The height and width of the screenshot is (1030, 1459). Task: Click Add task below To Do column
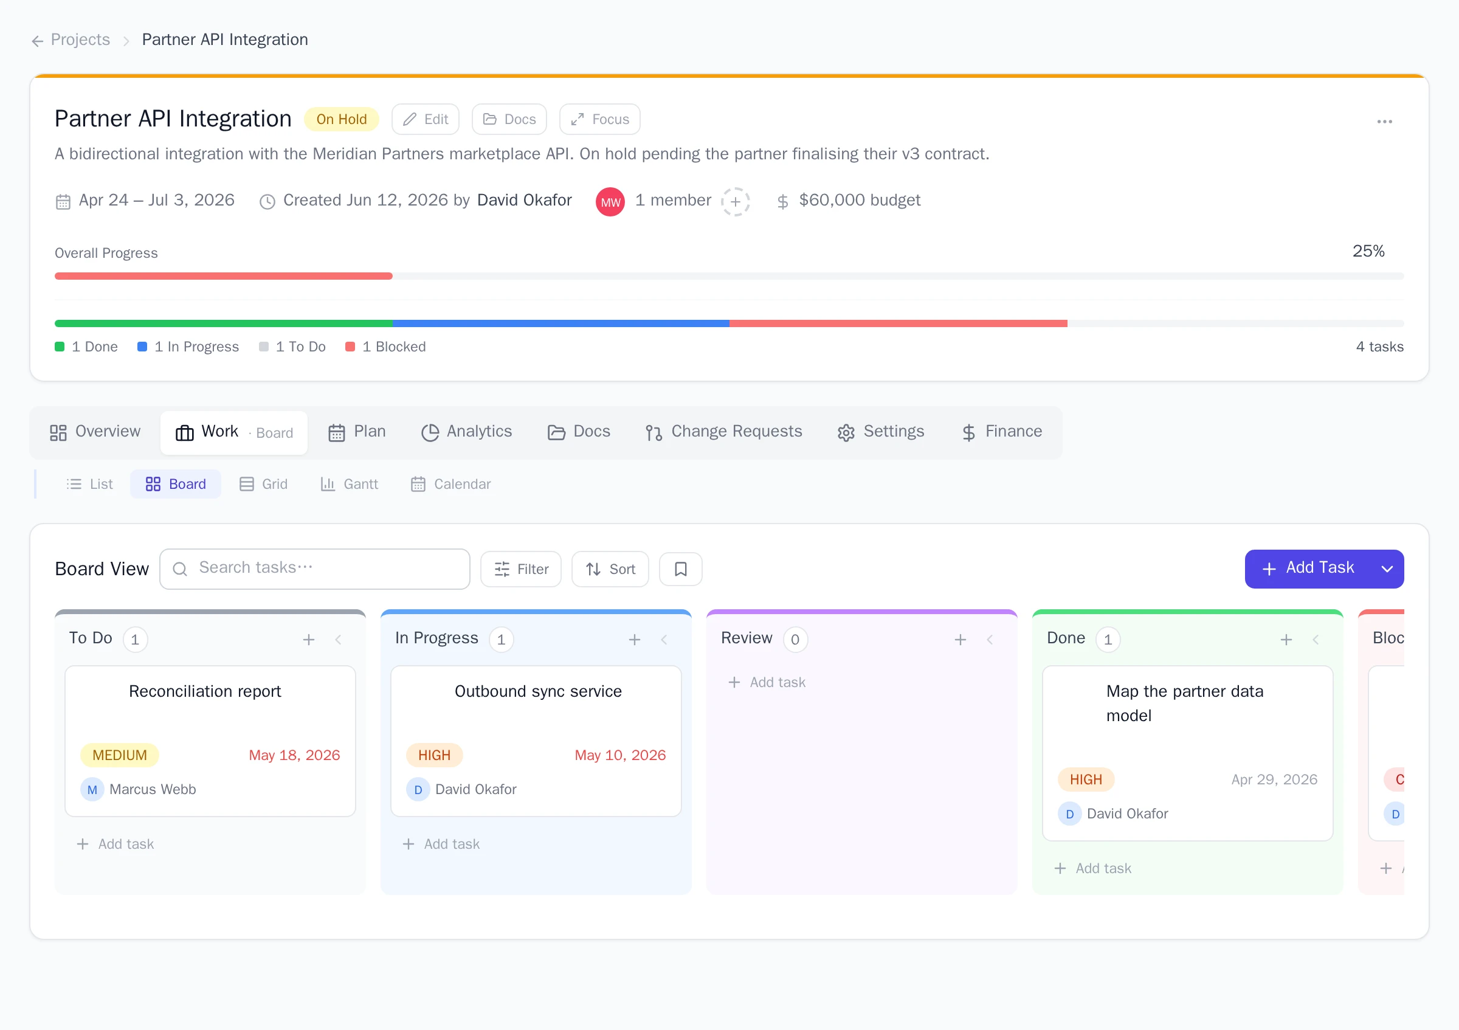click(x=116, y=844)
